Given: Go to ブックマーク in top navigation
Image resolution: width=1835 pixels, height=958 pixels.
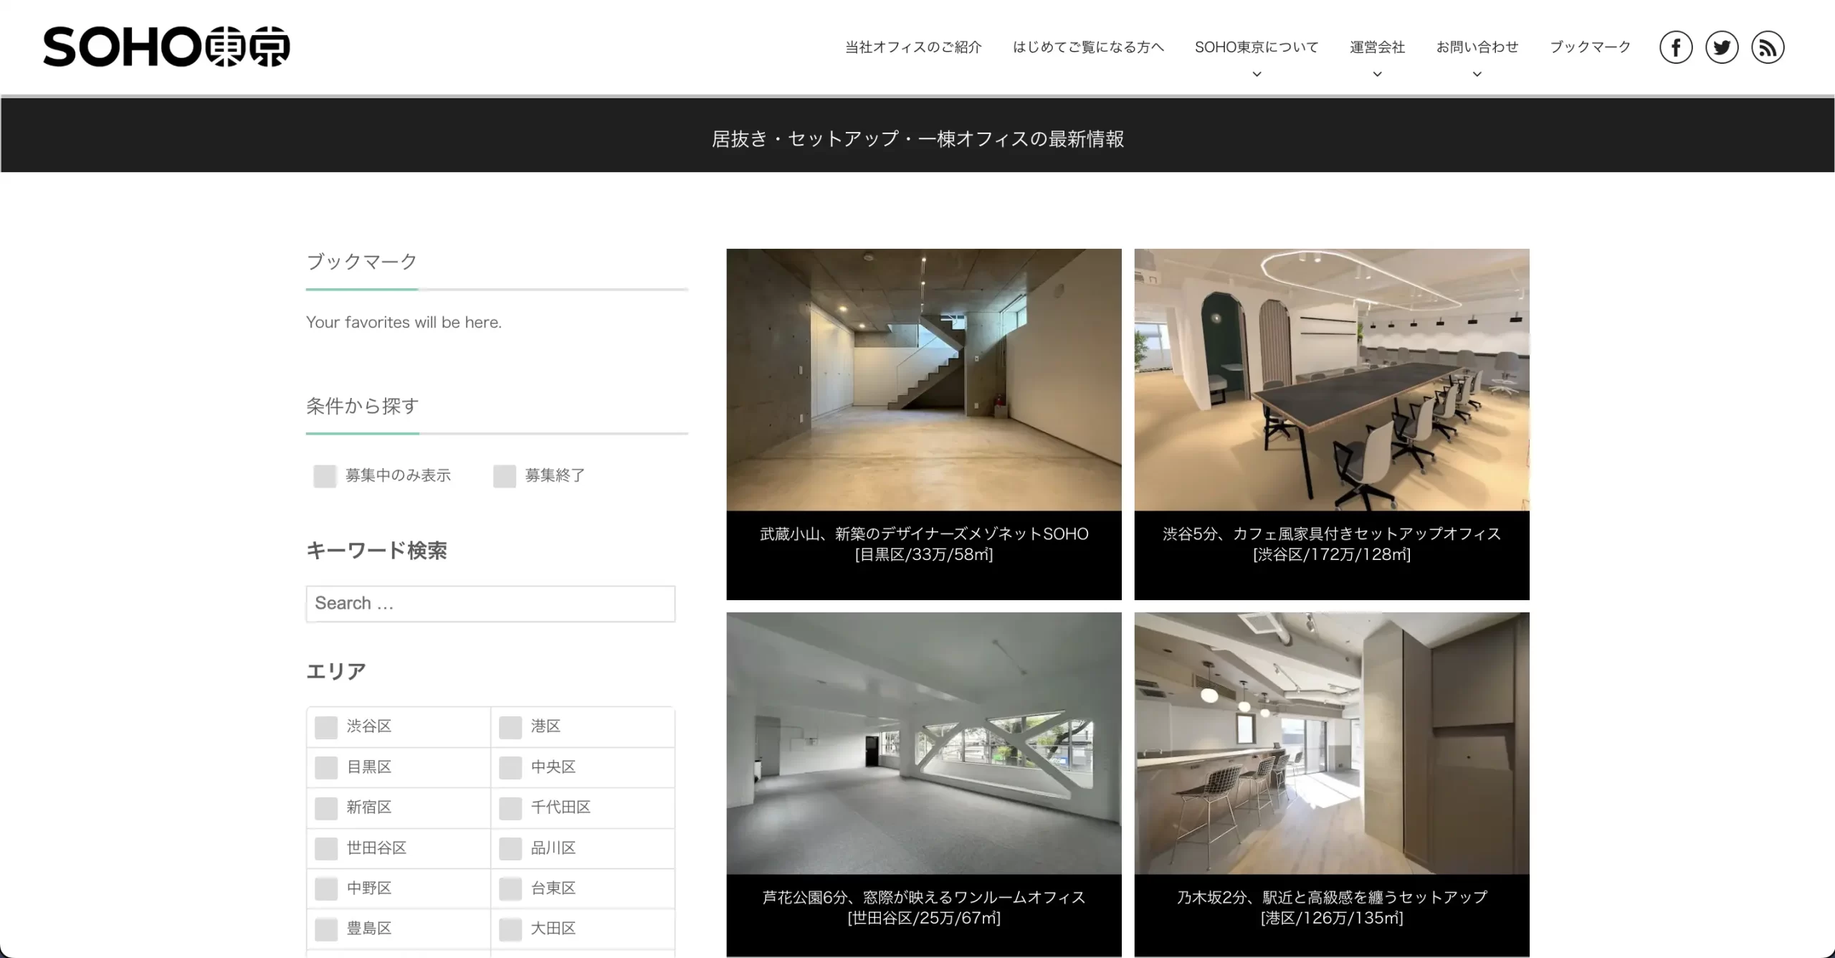Looking at the screenshot, I should 1590,47.
